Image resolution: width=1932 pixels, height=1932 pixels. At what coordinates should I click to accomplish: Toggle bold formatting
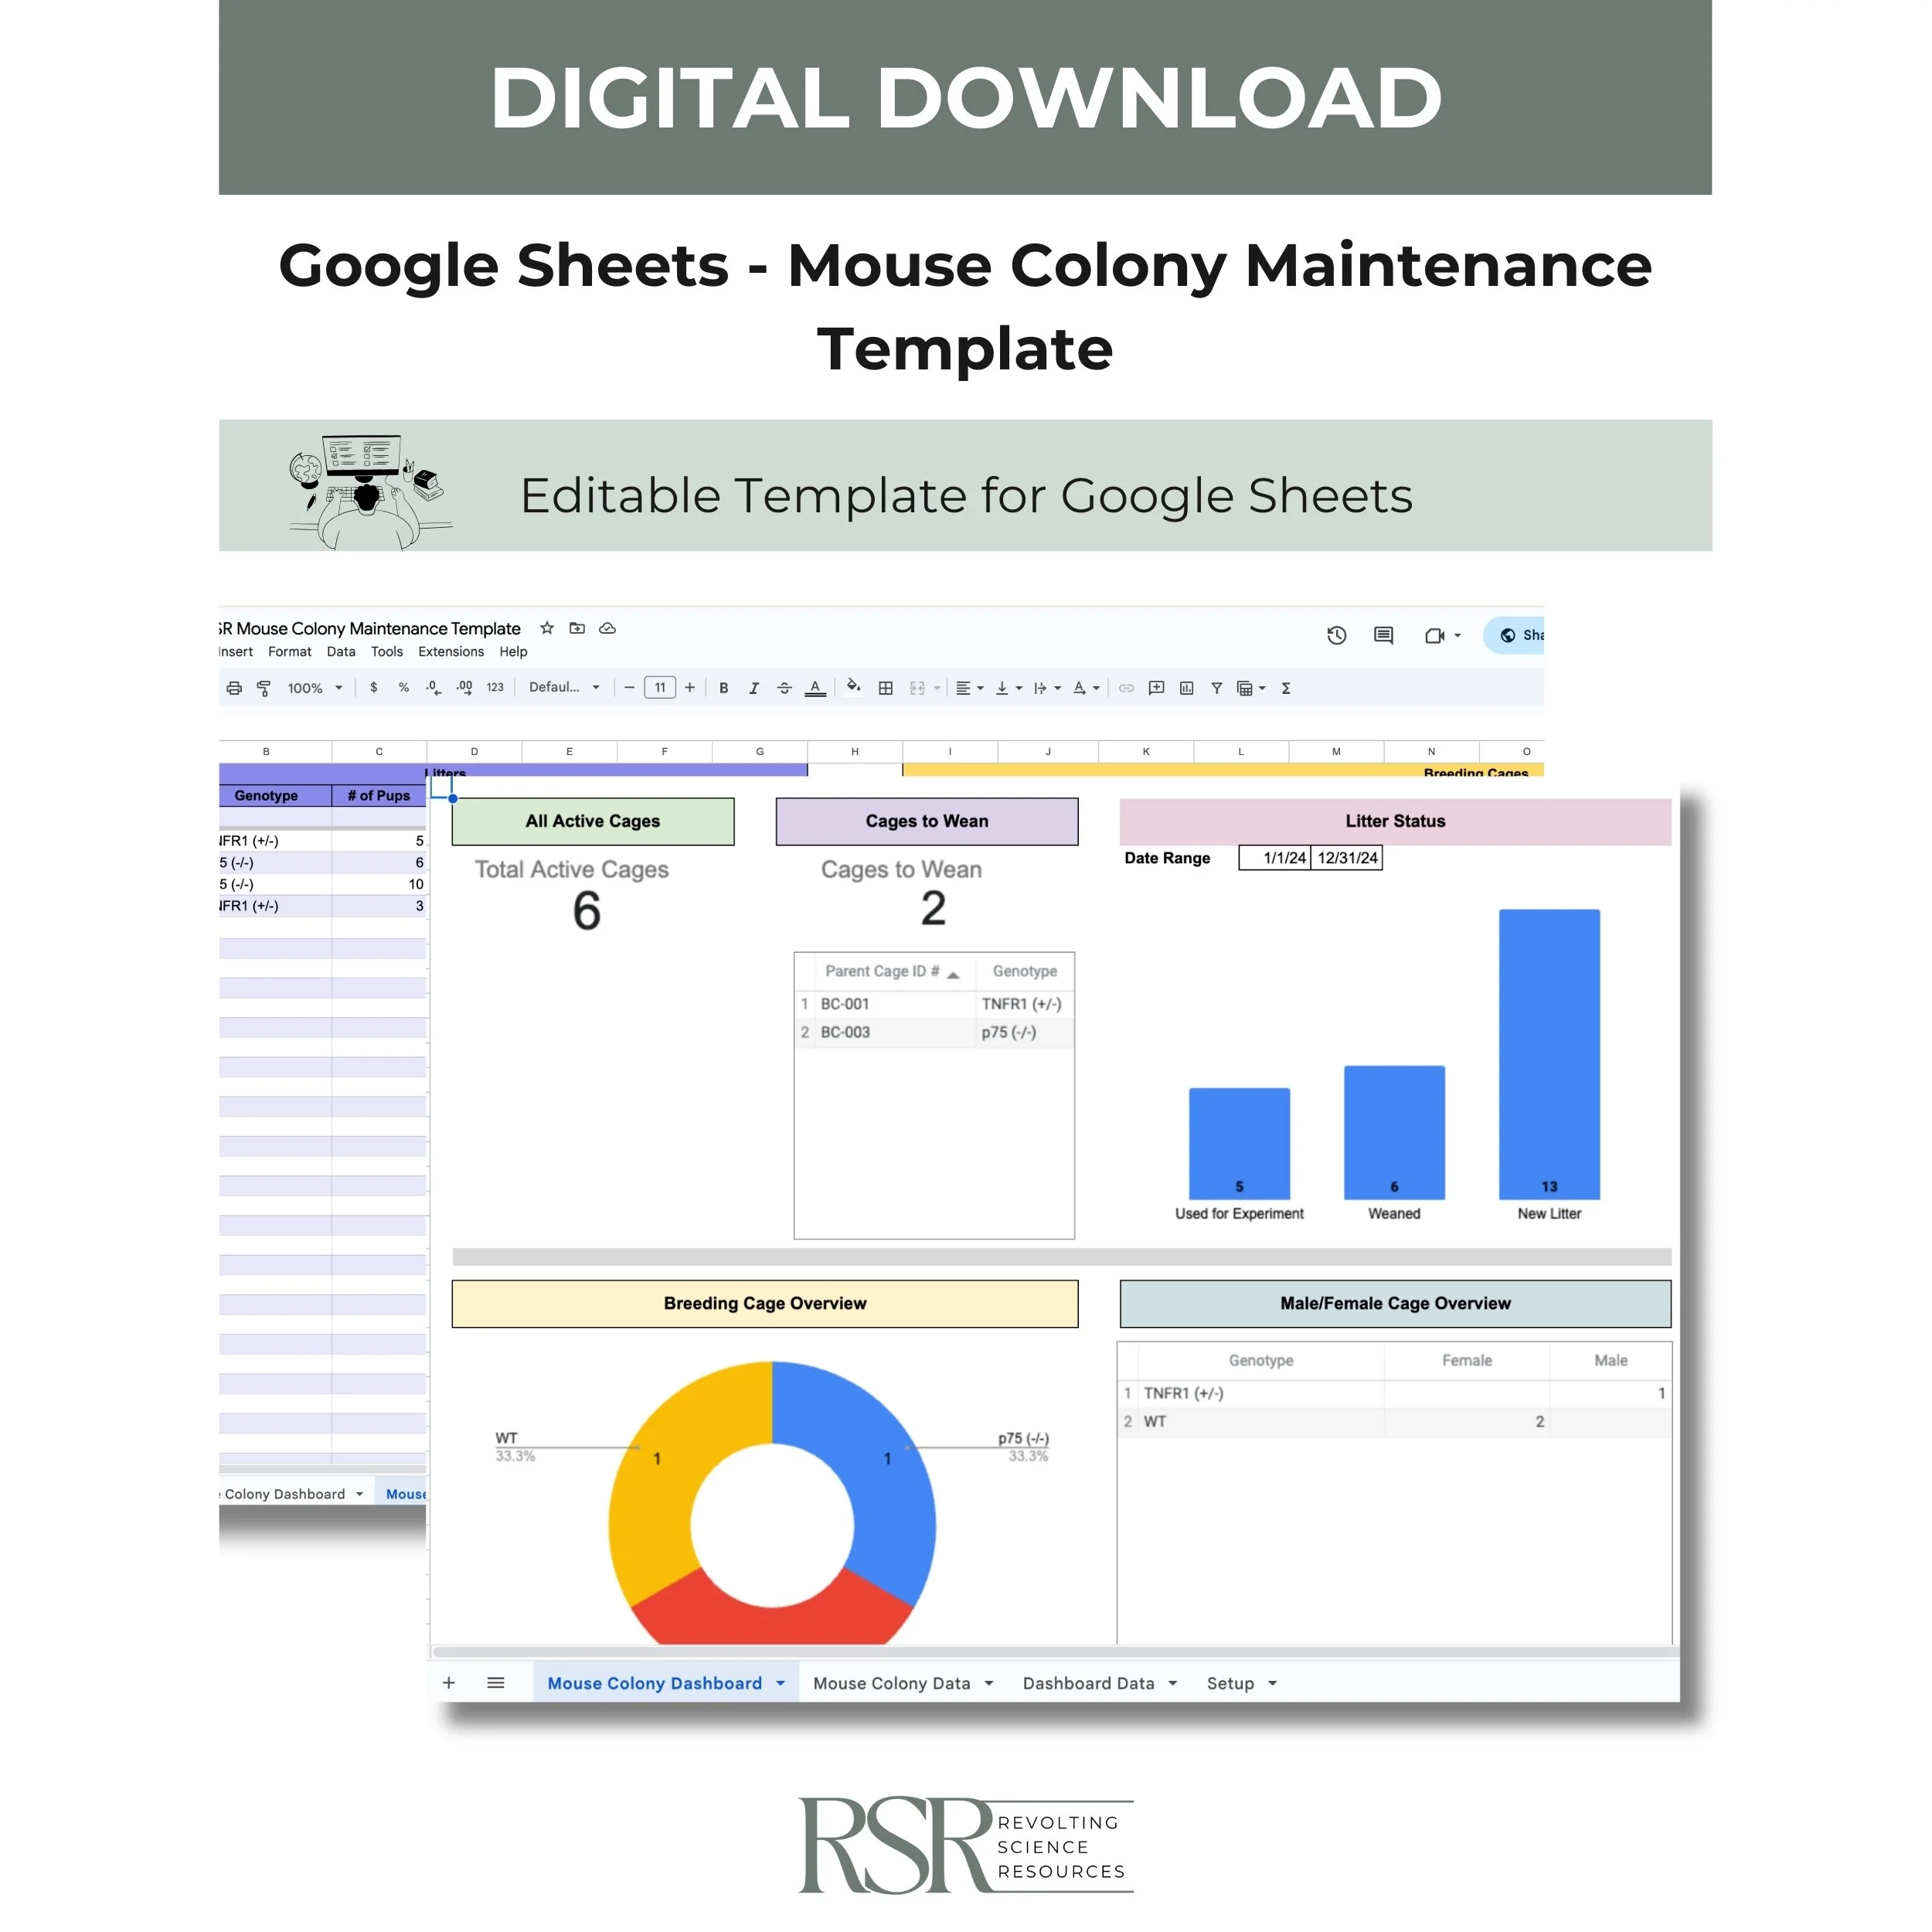(723, 688)
